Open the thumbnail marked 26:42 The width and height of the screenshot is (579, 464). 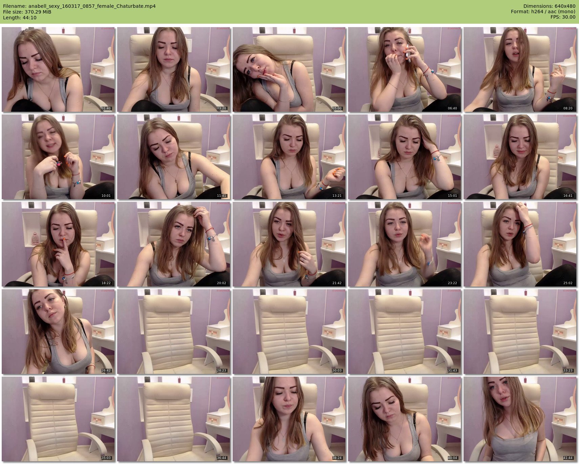(x=58, y=332)
